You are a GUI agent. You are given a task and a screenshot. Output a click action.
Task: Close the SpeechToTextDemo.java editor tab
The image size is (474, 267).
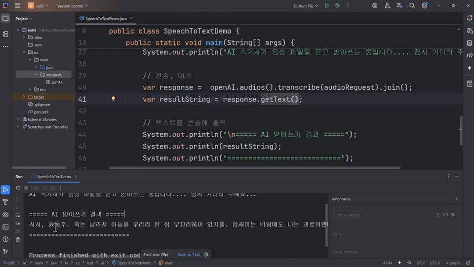pos(131,18)
